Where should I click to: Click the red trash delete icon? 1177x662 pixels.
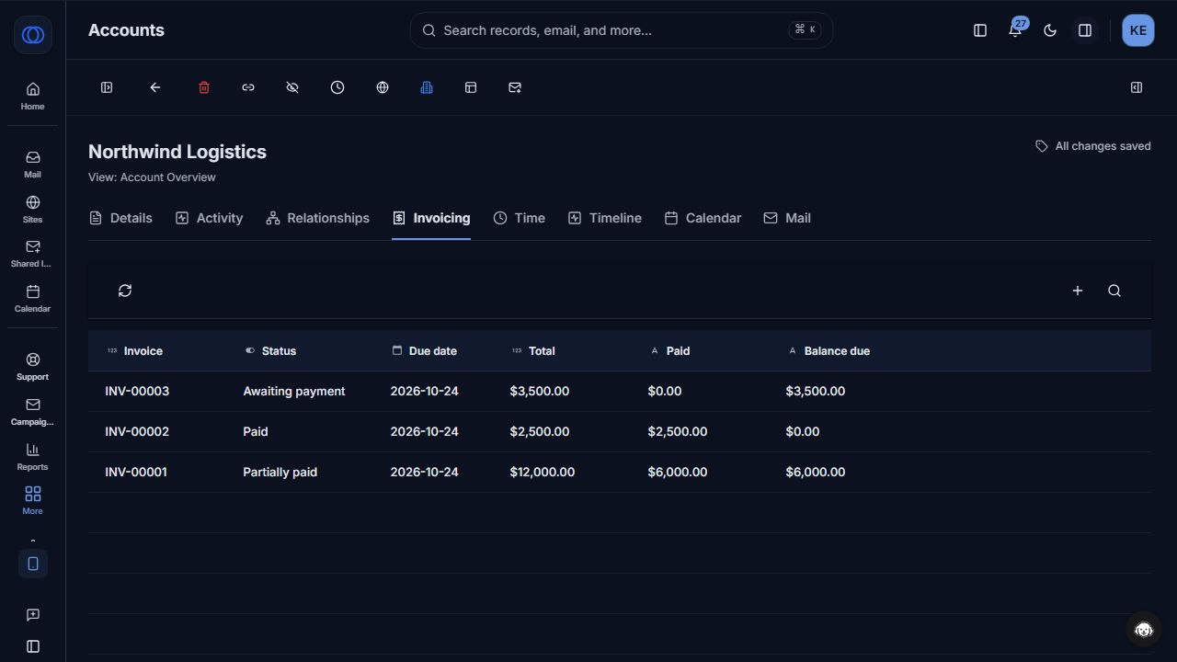(x=204, y=87)
